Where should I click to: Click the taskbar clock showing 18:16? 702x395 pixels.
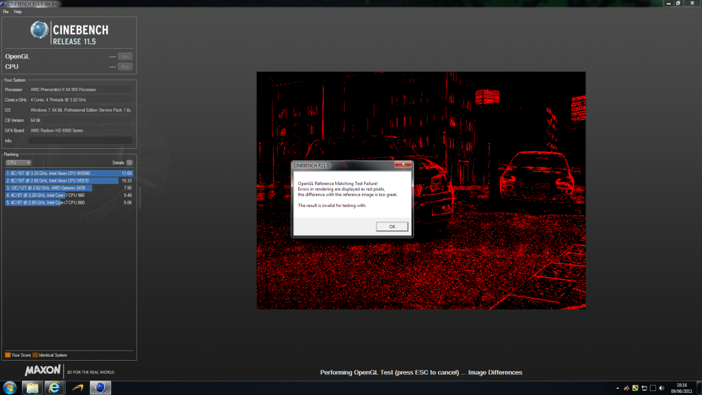click(x=681, y=388)
